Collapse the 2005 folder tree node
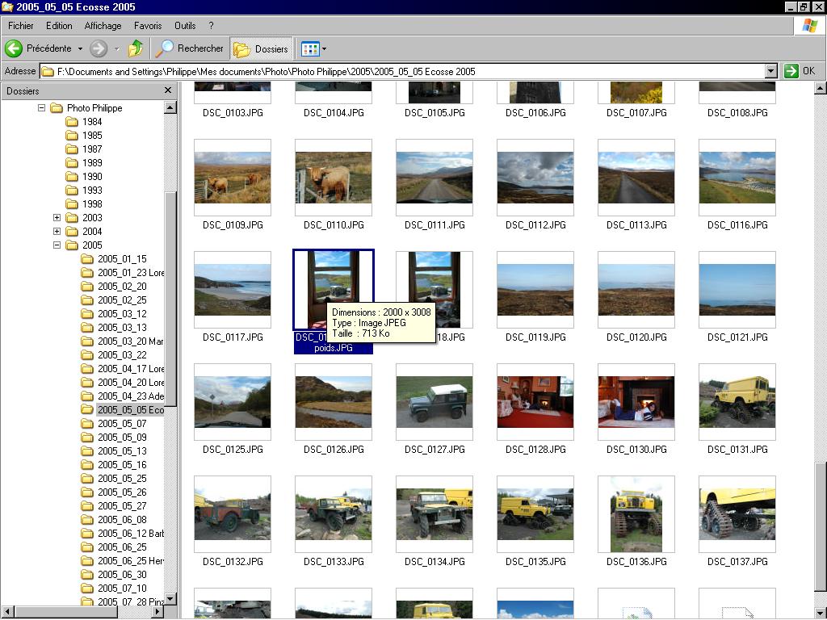827x620 pixels. click(x=57, y=245)
